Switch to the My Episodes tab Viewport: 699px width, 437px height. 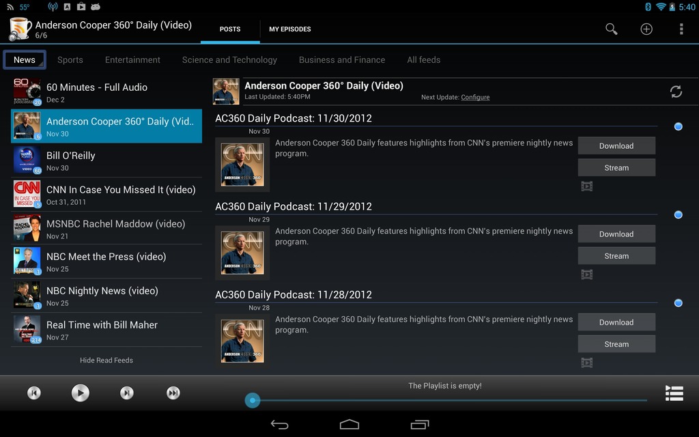289,29
